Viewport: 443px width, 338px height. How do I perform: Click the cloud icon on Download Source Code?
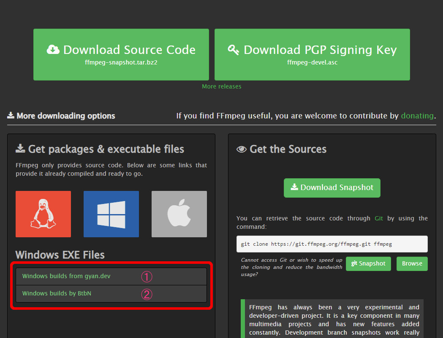click(x=53, y=50)
